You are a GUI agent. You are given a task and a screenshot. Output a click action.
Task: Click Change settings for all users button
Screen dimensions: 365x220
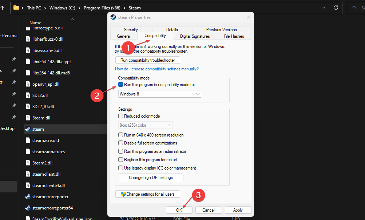point(148,194)
